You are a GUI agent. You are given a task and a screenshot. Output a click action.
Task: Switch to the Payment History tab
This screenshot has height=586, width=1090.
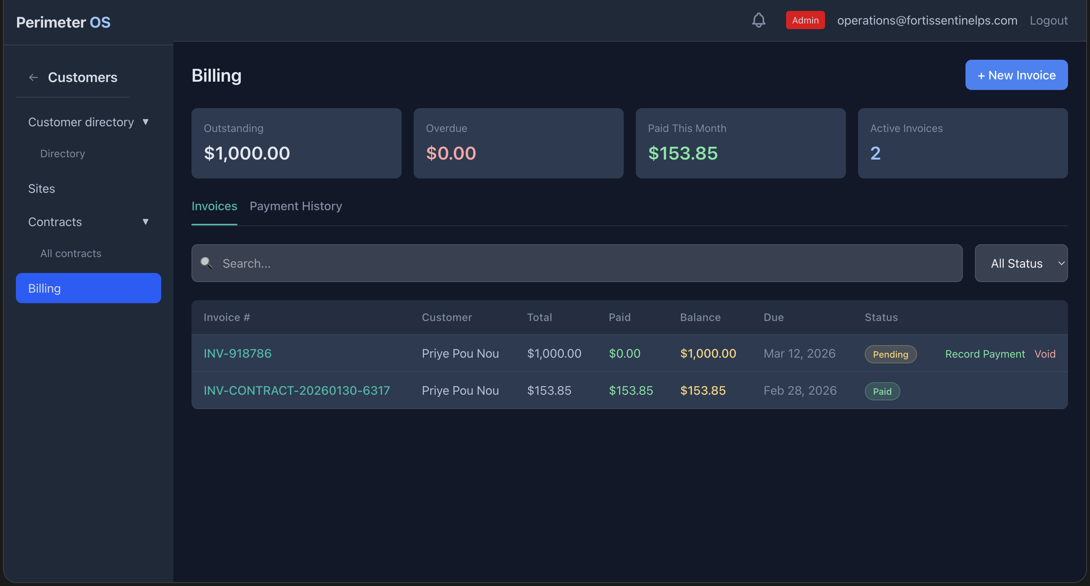pyautogui.click(x=295, y=206)
